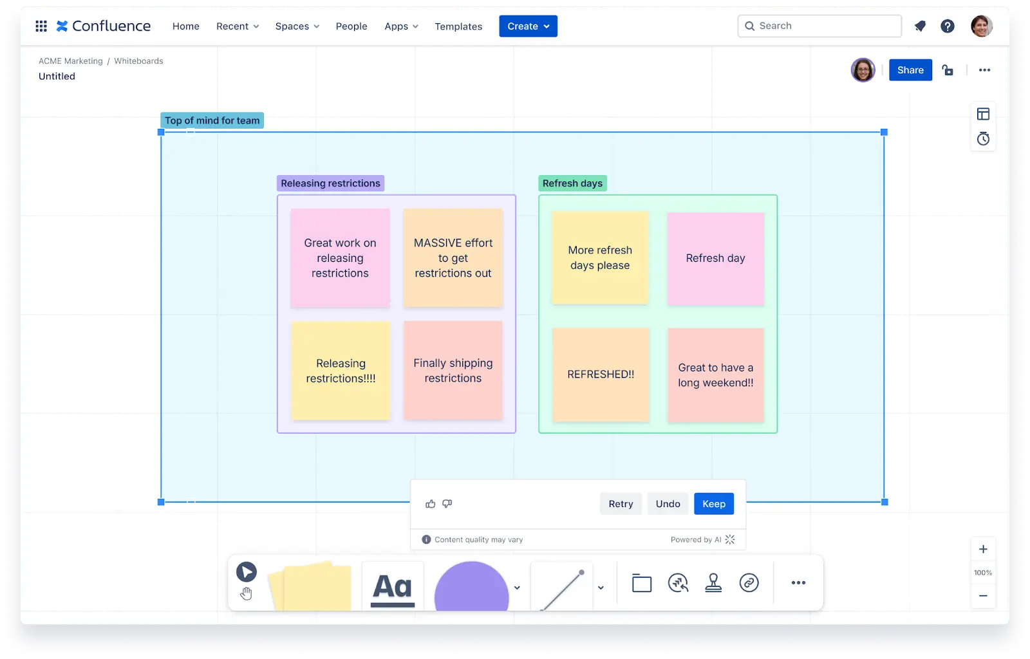The width and height of the screenshot is (1030, 659).
Task: Expand the line type options chevron
Action: (x=601, y=588)
